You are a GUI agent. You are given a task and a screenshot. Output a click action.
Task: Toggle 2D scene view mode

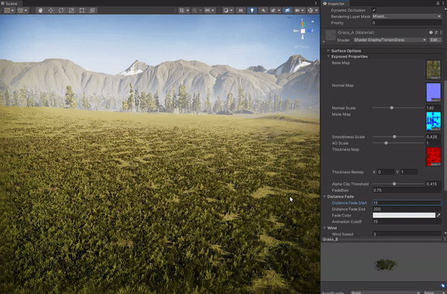pyautogui.click(x=241, y=10)
